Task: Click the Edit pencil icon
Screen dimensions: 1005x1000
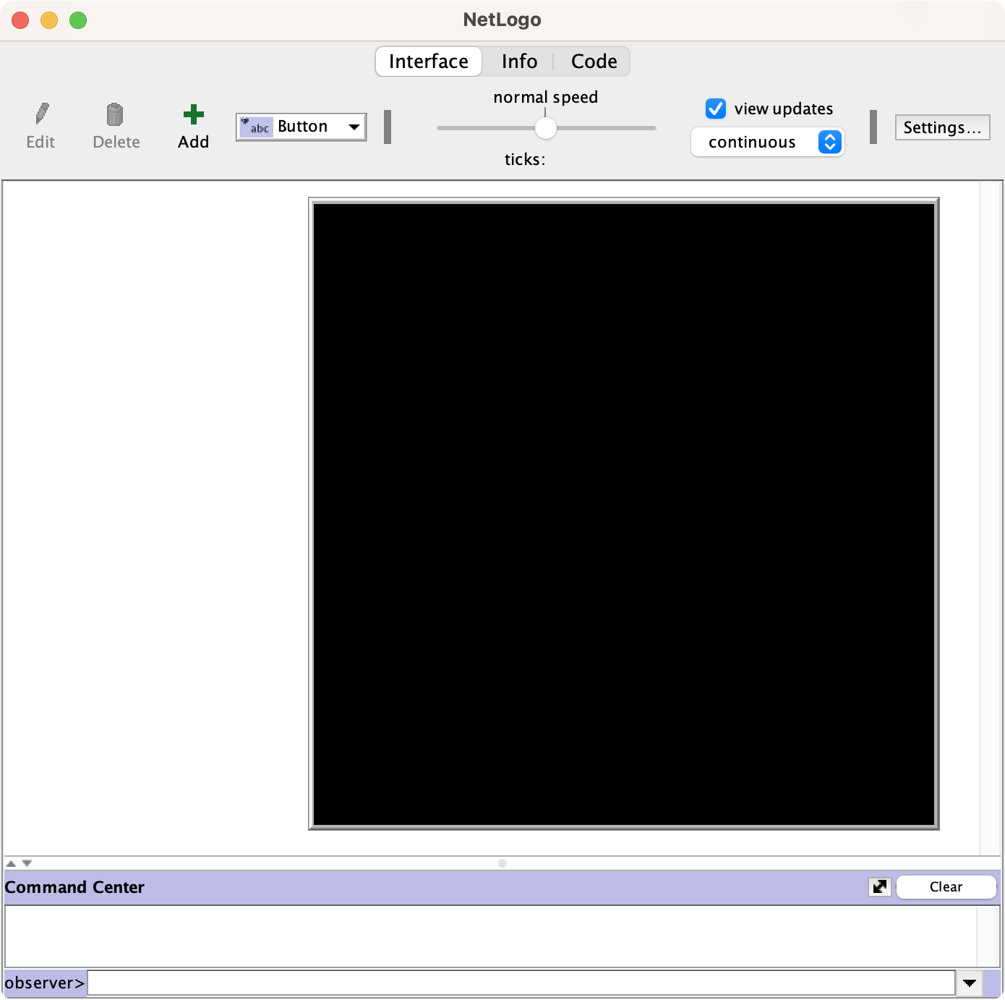Action: 41,114
